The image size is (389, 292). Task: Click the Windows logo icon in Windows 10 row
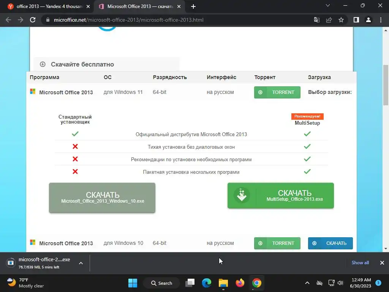coord(33,242)
